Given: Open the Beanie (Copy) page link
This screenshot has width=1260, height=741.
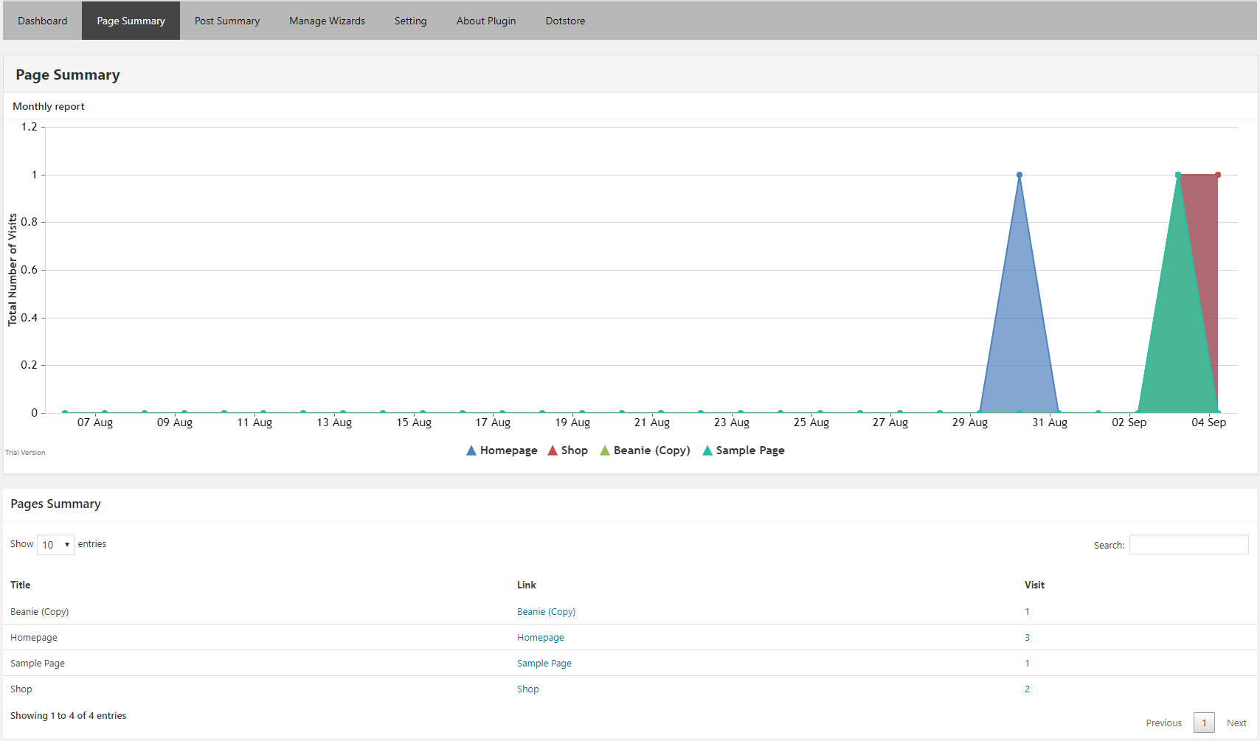Looking at the screenshot, I should point(546,612).
